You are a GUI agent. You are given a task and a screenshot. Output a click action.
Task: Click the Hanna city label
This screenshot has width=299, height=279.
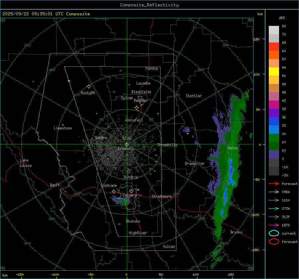[232, 148]
